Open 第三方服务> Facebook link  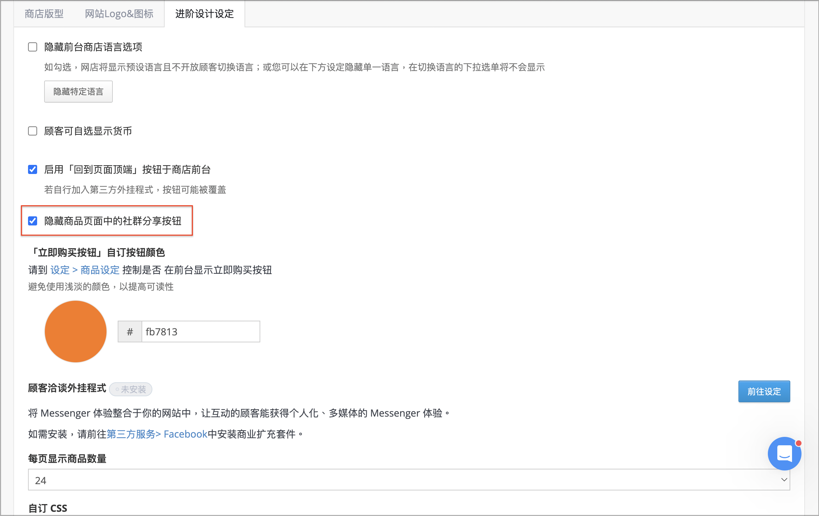[157, 434]
